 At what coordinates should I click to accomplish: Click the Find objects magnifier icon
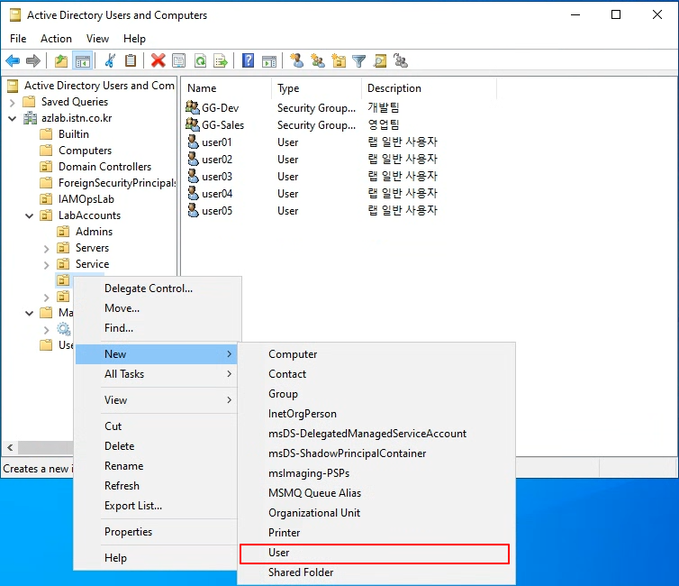380,60
